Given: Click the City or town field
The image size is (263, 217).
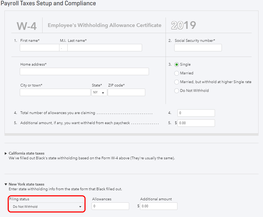Looking at the screenshot, I should [x=55, y=92].
